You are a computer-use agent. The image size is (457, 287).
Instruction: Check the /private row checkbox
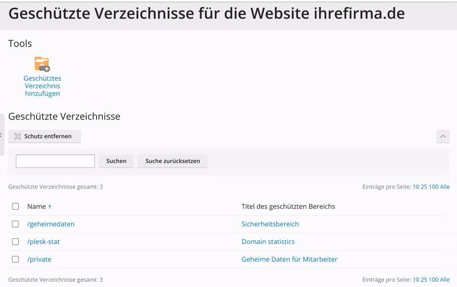[x=15, y=259]
